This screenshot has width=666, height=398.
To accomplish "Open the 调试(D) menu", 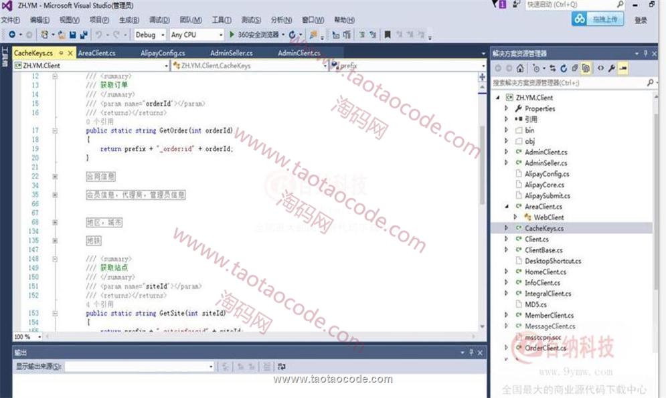I will (x=159, y=20).
